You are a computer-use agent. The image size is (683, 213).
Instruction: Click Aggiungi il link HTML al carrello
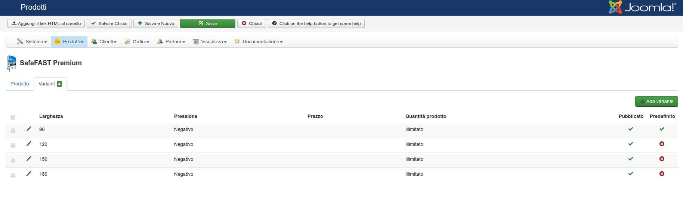[46, 24]
